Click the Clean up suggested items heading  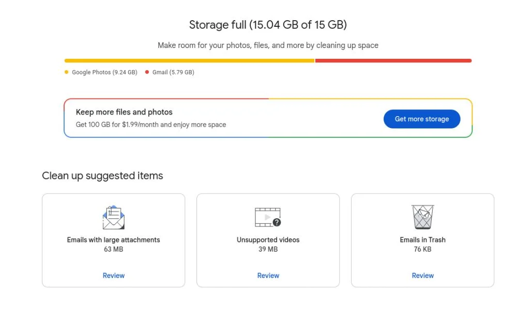pyautogui.click(x=102, y=176)
